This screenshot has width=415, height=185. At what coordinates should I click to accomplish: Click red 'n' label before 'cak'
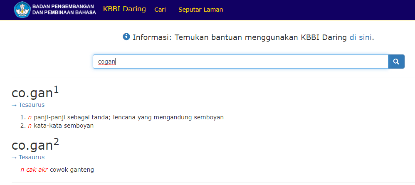[22, 170]
